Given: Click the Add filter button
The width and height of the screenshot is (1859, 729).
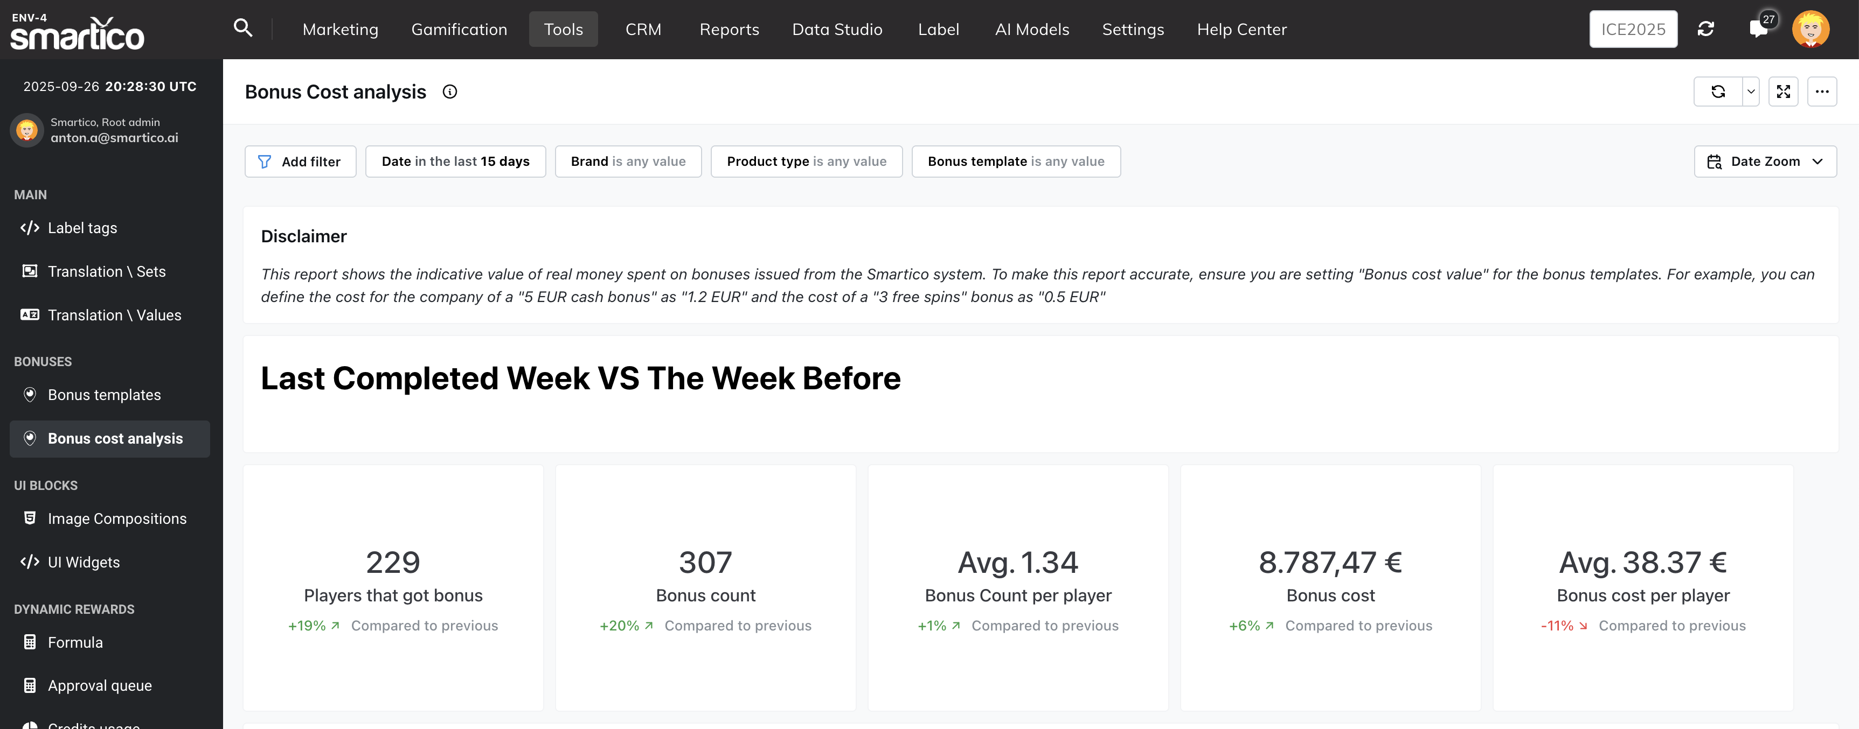Looking at the screenshot, I should [x=300, y=162].
